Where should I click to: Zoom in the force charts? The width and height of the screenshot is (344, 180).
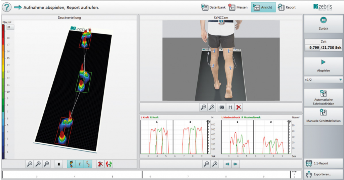pyautogui.click(x=215, y=164)
